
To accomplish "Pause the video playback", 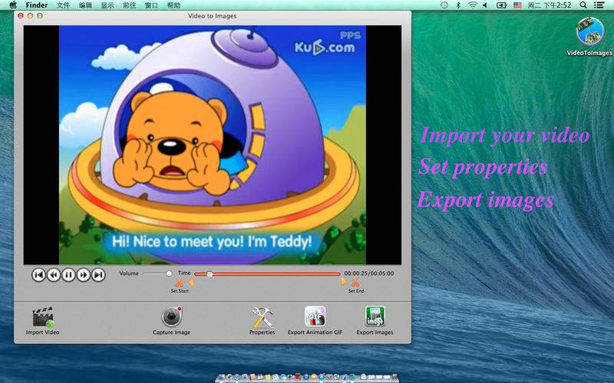I will point(68,275).
